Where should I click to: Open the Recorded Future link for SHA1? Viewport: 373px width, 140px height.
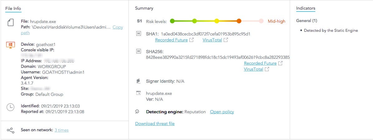pos(171,40)
